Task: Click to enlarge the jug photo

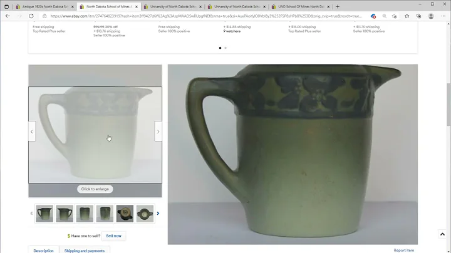Action: (95, 189)
